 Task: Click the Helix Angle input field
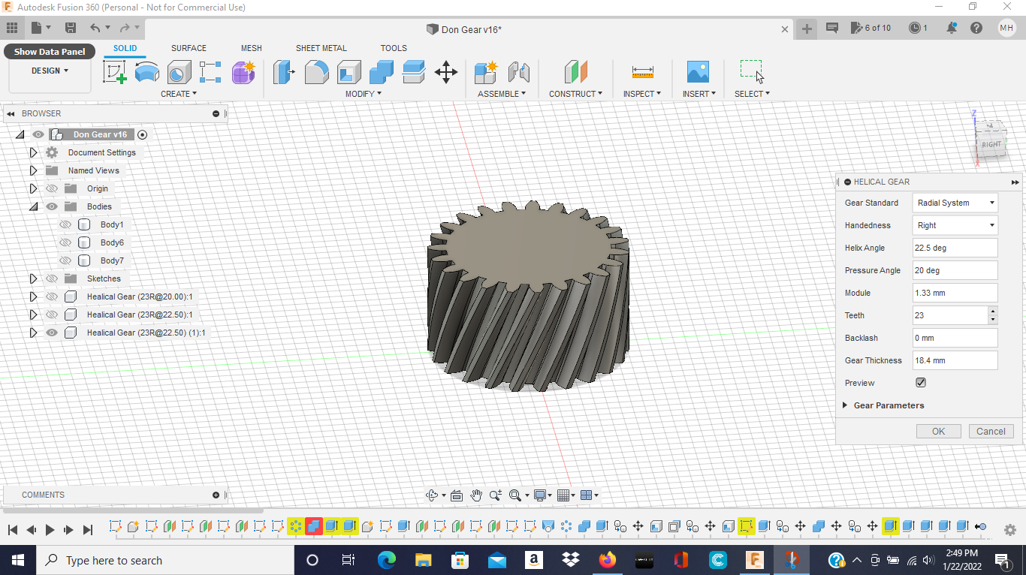[x=955, y=248]
